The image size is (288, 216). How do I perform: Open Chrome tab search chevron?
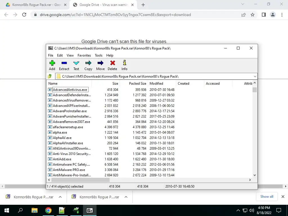point(243,4)
